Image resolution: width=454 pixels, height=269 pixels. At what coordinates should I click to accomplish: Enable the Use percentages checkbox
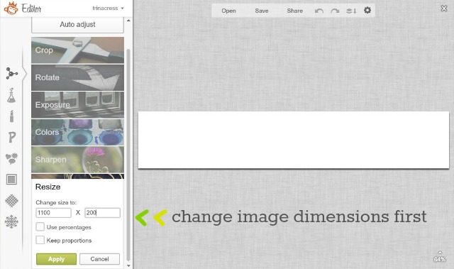click(x=40, y=226)
